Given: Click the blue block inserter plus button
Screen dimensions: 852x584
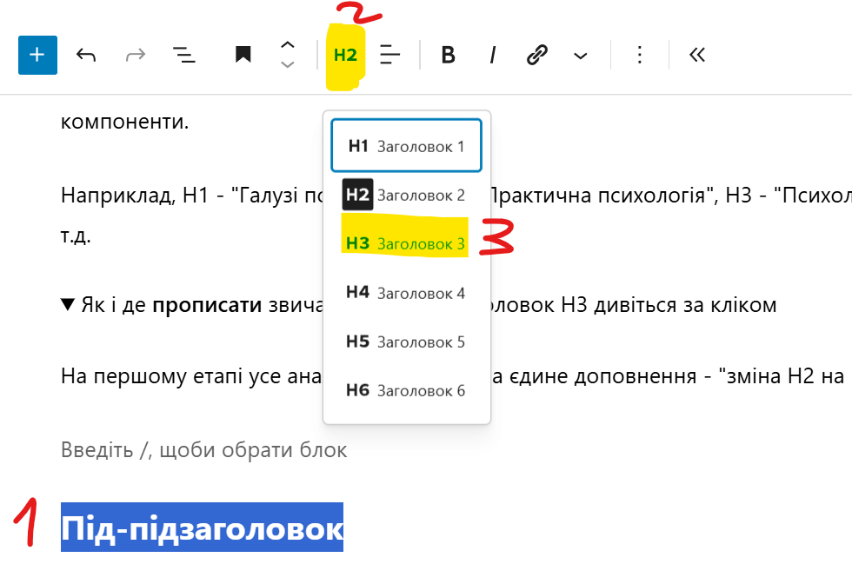Looking at the screenshot, I should point(37,55).
